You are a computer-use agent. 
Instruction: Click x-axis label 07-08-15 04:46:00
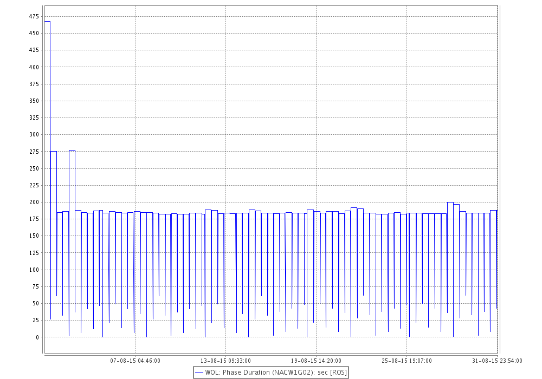click(135, 361)
